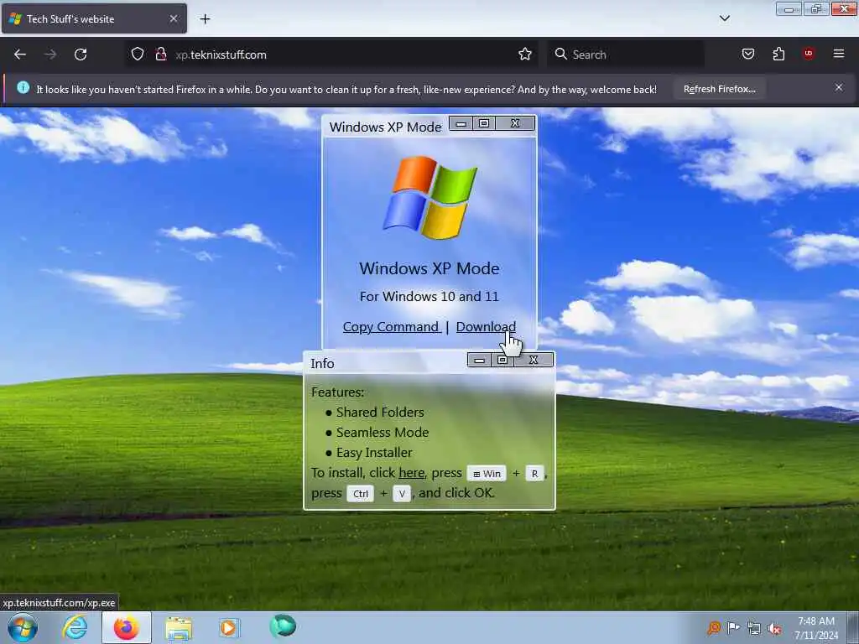Open the Windows Start orb
Viewport: 859px width, 644px height.
(x=23, y=627)
